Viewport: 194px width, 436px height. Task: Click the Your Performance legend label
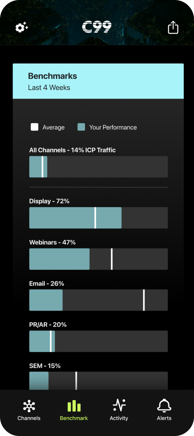(113, 127)
